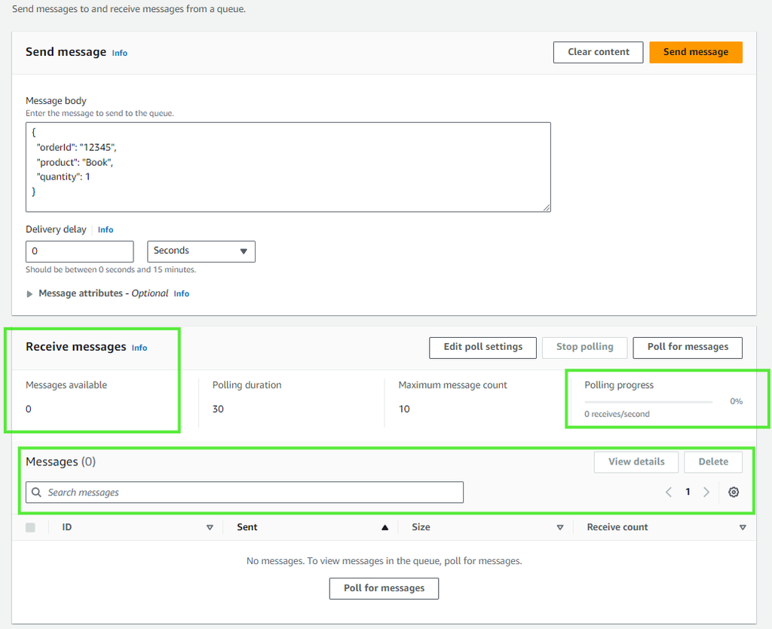Image resolution: width=772 pixels, height=629 pixels.
Task: Open the filter arrow on the ID column
Action: (x=210, y=527)
